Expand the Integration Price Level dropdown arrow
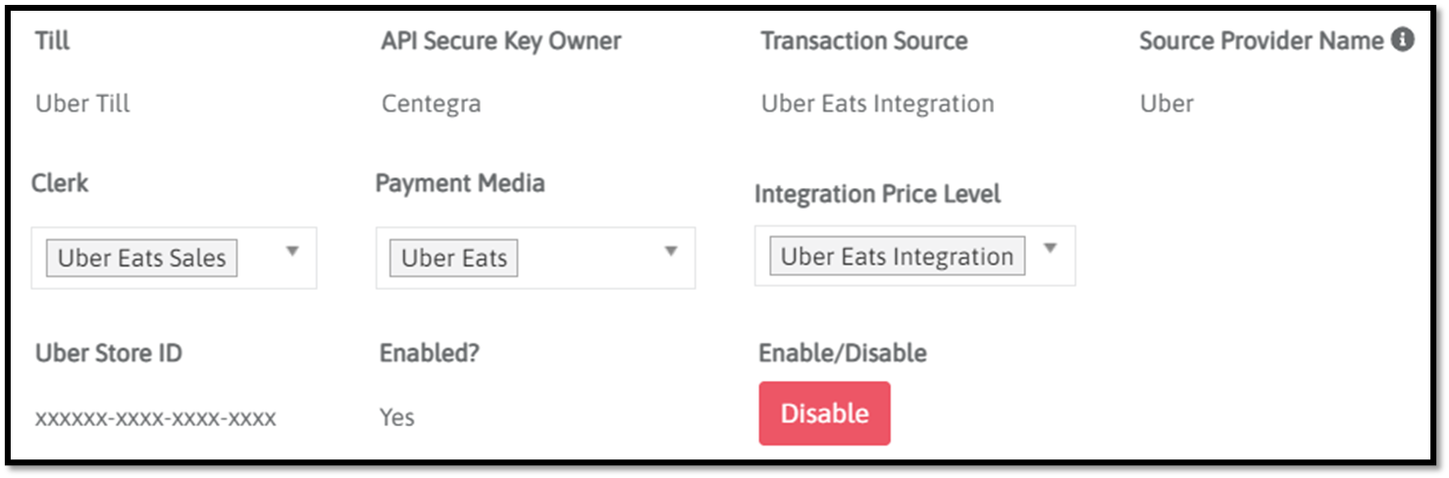The image size is (1449, 478). (1050, 249)
